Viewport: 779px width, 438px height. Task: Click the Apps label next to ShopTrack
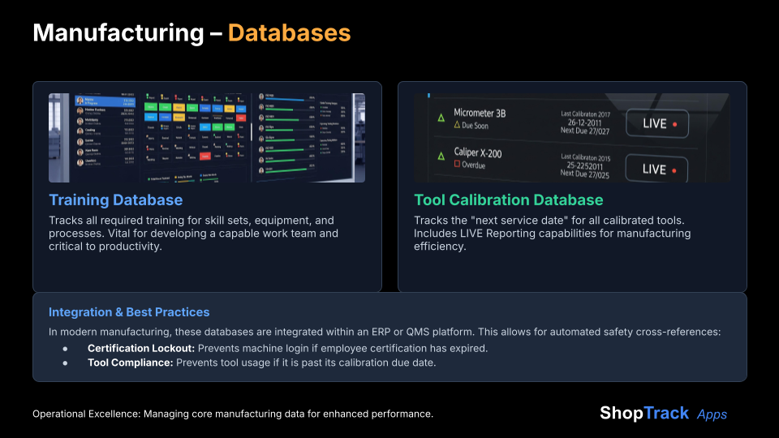coord(712,414)
